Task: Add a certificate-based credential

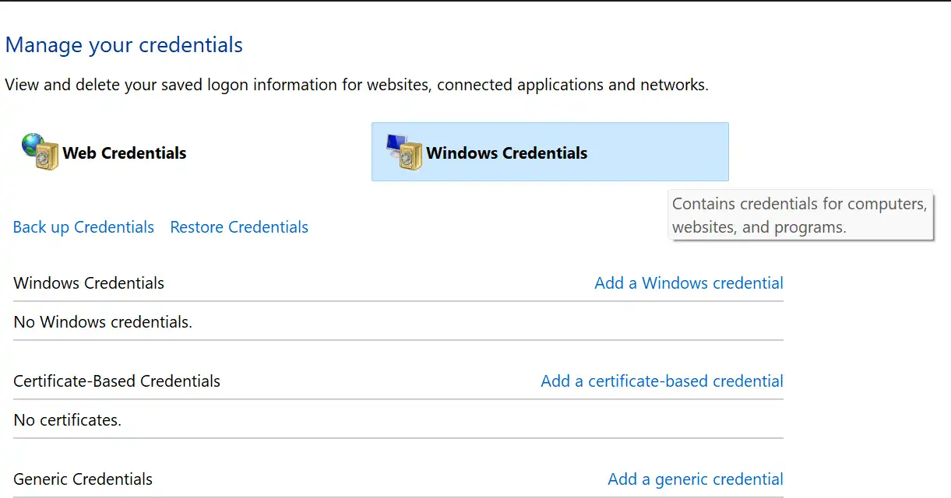Action: 662,381
